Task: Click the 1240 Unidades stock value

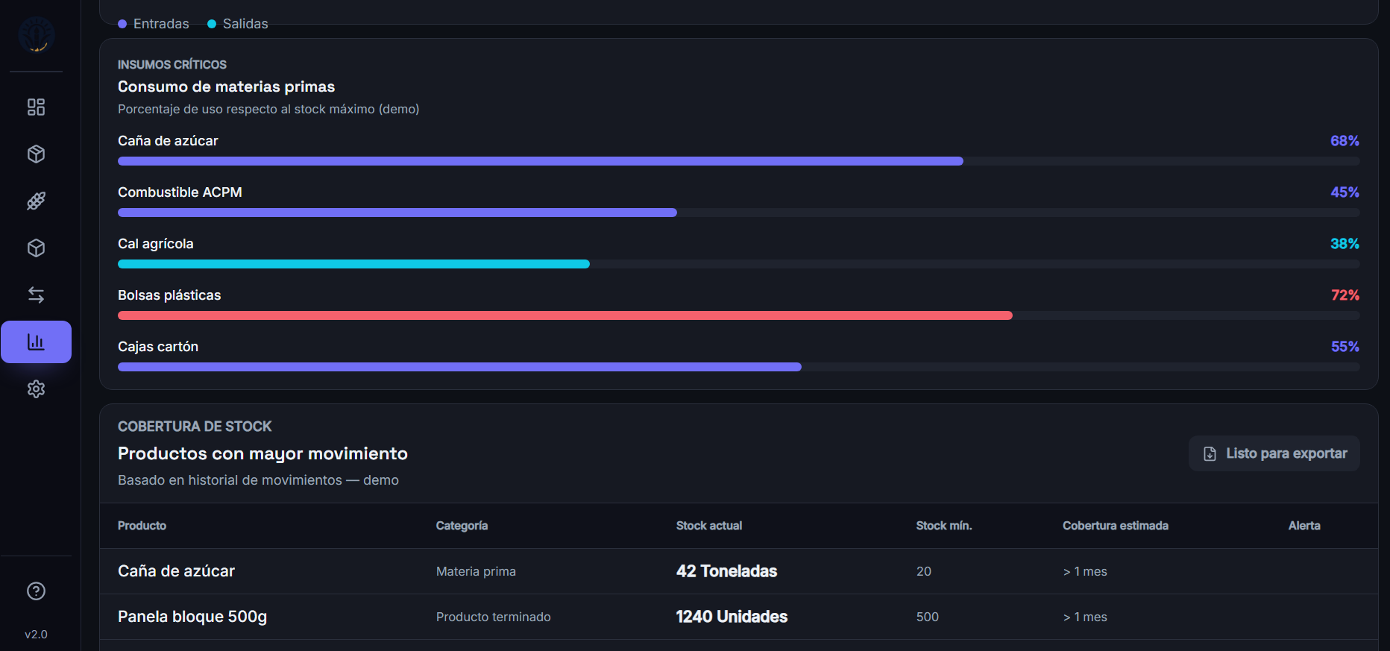Action: pos(732,617)
